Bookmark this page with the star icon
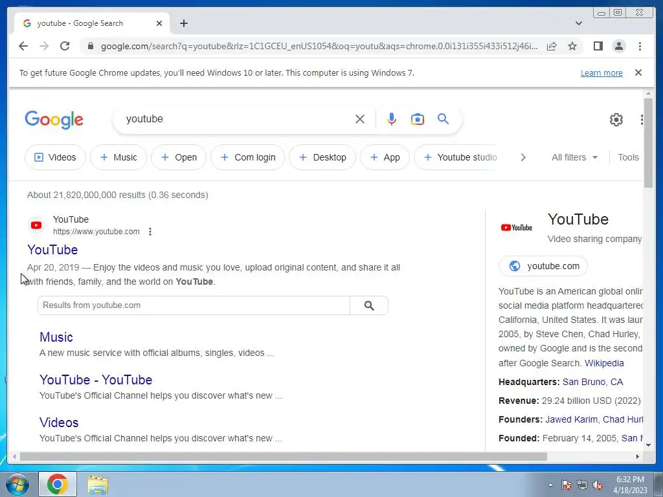This screenshot has width=663, height=497. tap(572, 46)
